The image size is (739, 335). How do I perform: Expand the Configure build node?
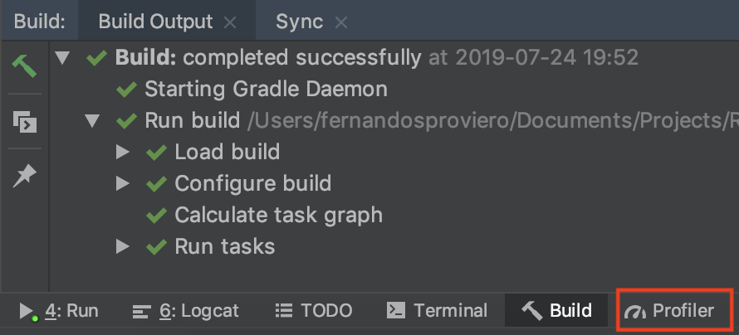point(122,183)
